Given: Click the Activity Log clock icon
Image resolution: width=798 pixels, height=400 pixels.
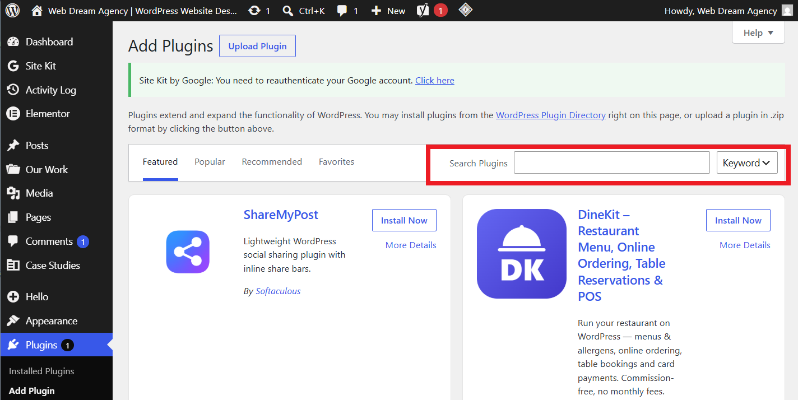Looking at the screenshot, I should (13, 90).
